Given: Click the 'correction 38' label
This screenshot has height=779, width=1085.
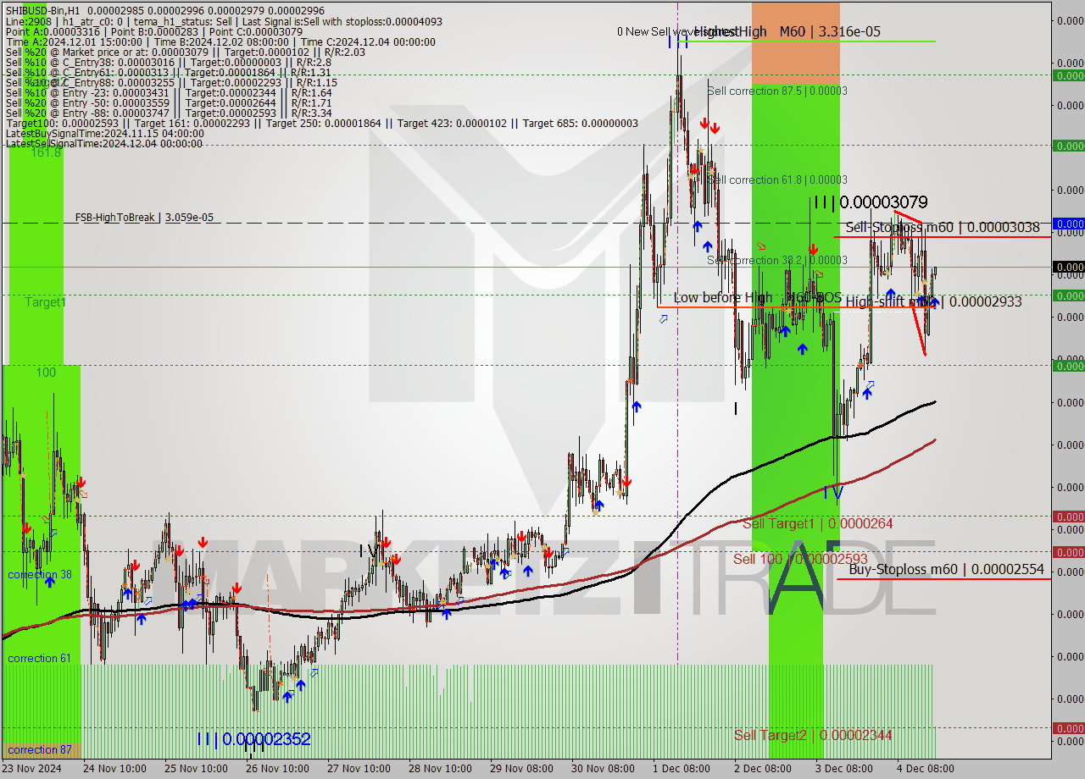Looking at the screenshot, I should click(x=39, y=575).
